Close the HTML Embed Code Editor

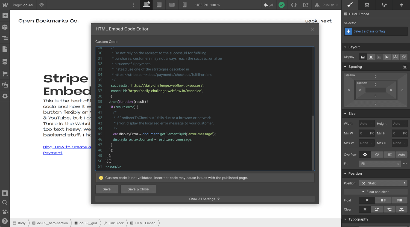pos(312,29)
